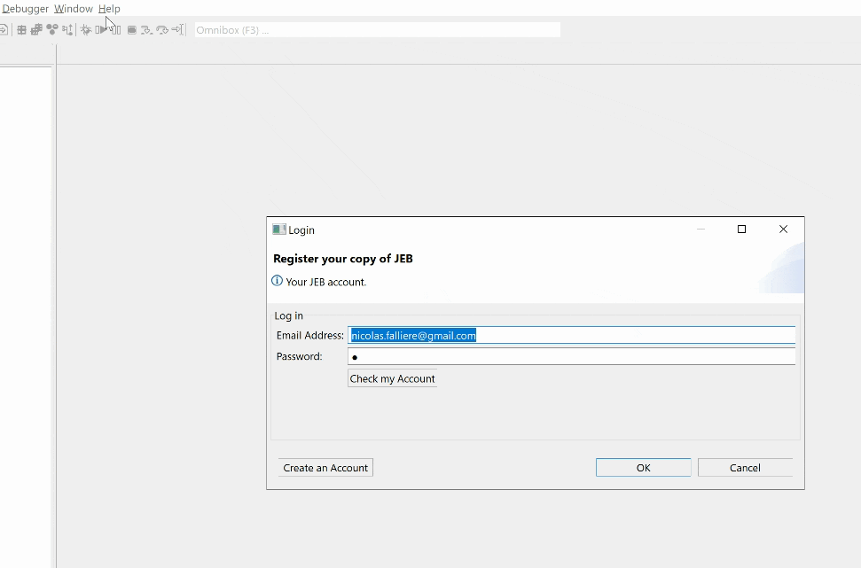861x568 pixels.
Task: Click the Email Address input field
Action: (571, 335)
